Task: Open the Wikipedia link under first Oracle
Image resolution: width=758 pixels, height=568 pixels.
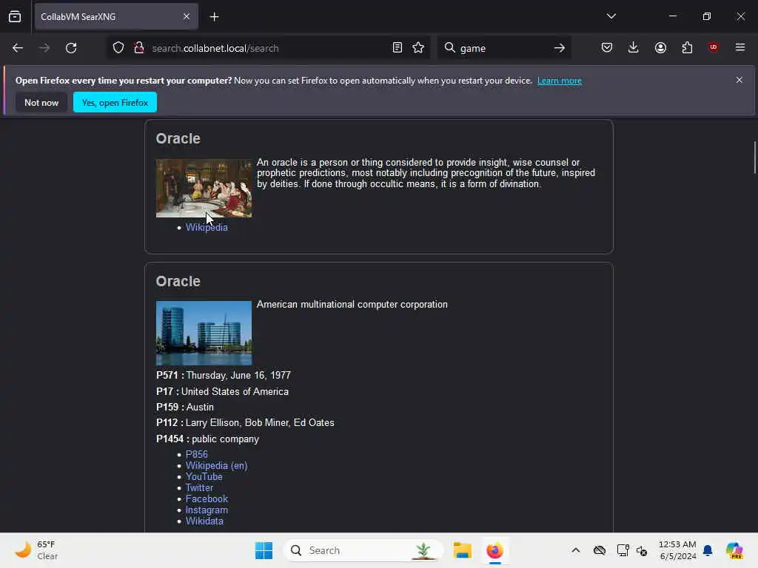Action: [207, 228]
